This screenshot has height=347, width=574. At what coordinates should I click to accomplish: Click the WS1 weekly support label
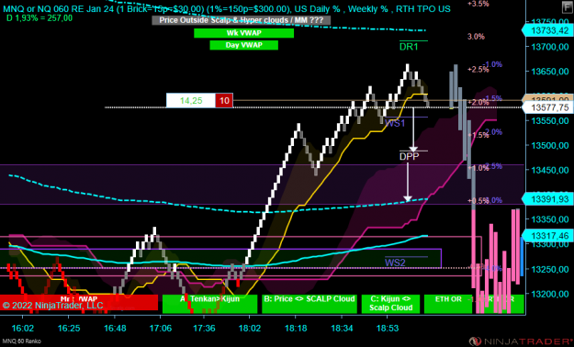coord(395,123)
